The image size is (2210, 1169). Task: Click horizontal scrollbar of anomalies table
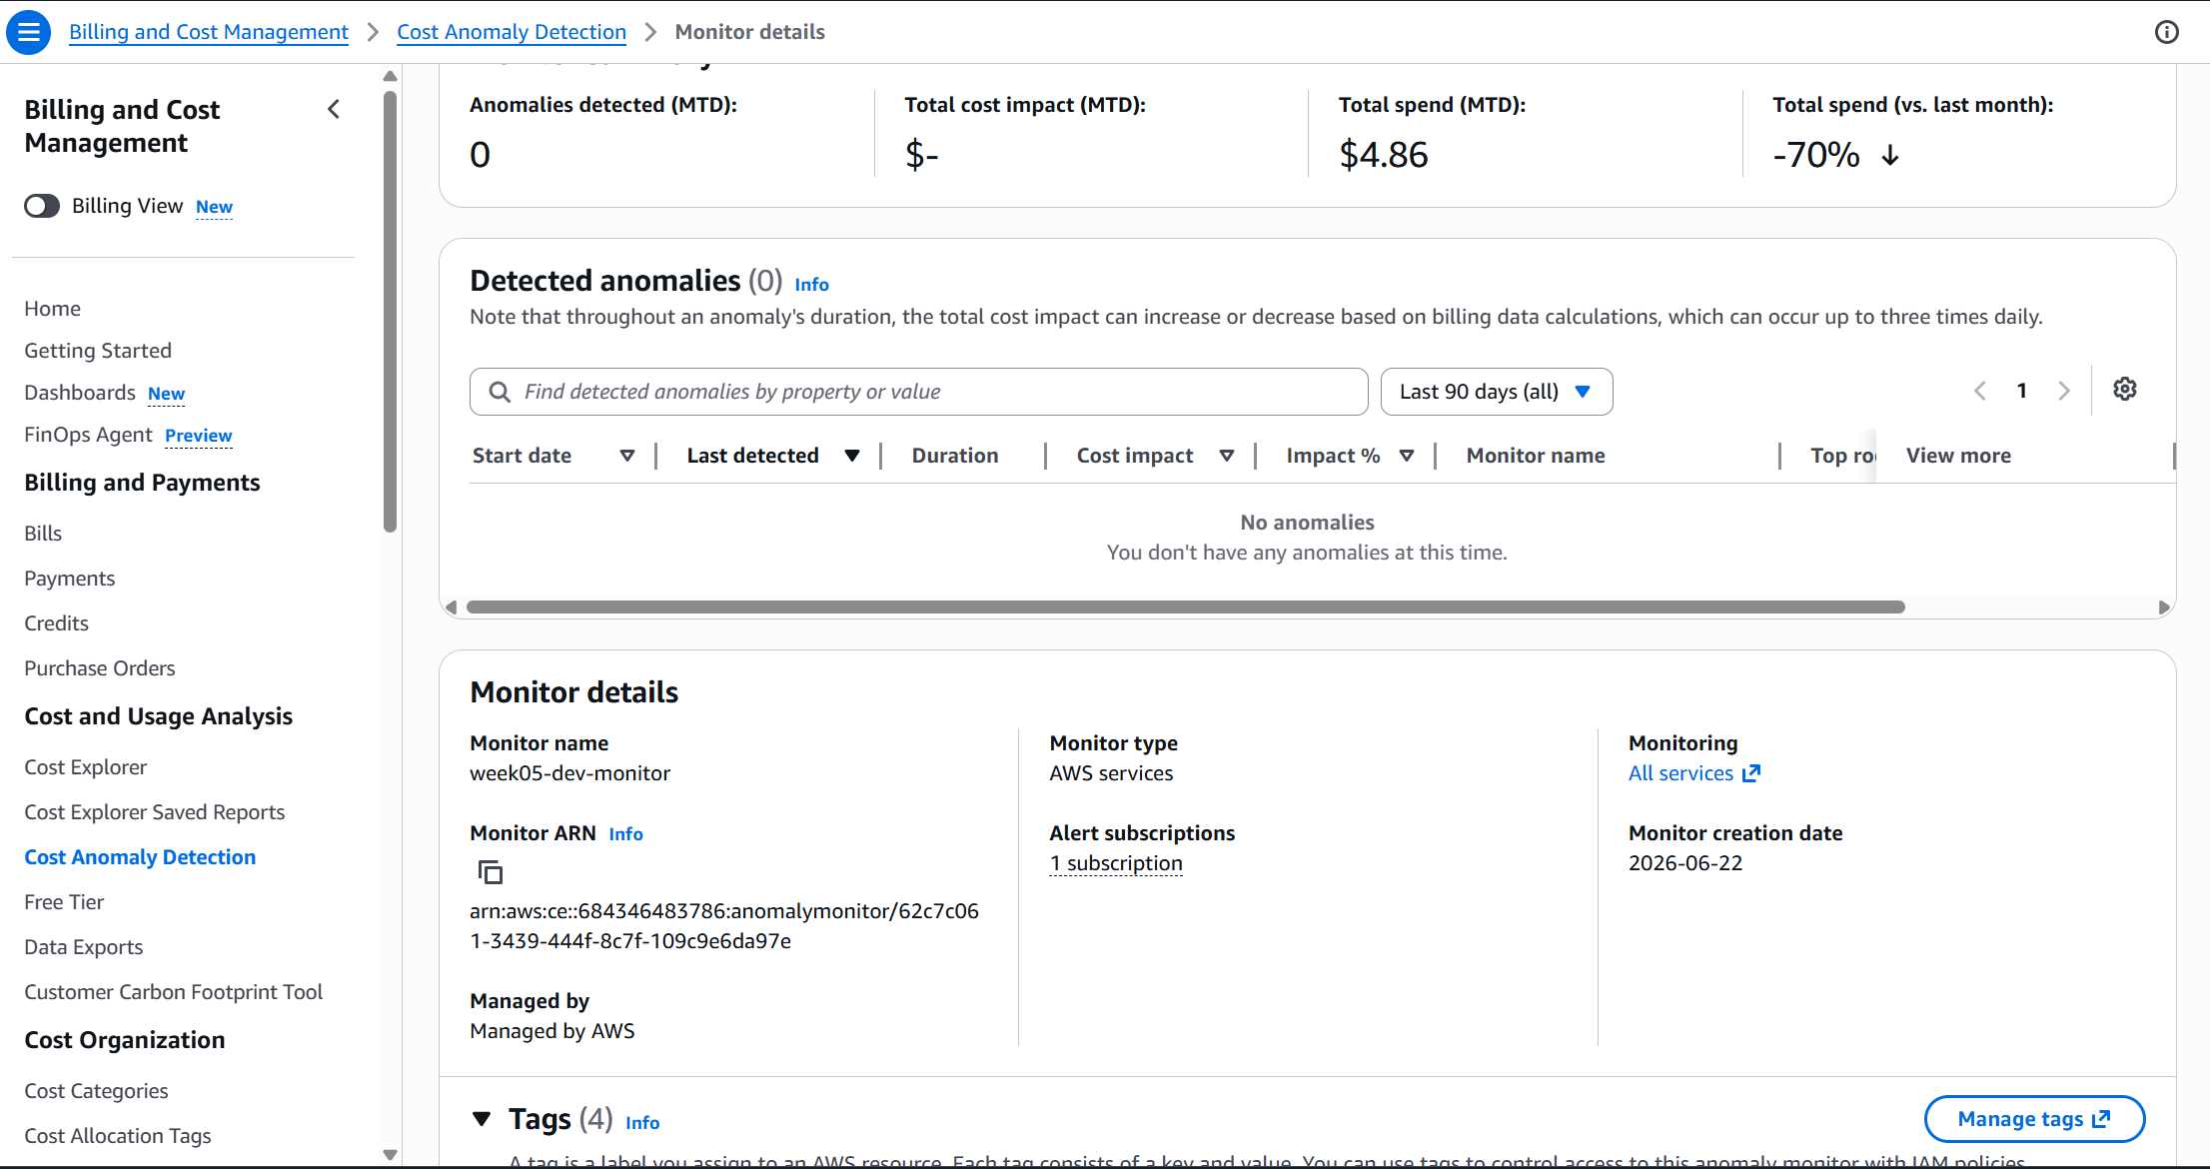[x=1185, y=607]
